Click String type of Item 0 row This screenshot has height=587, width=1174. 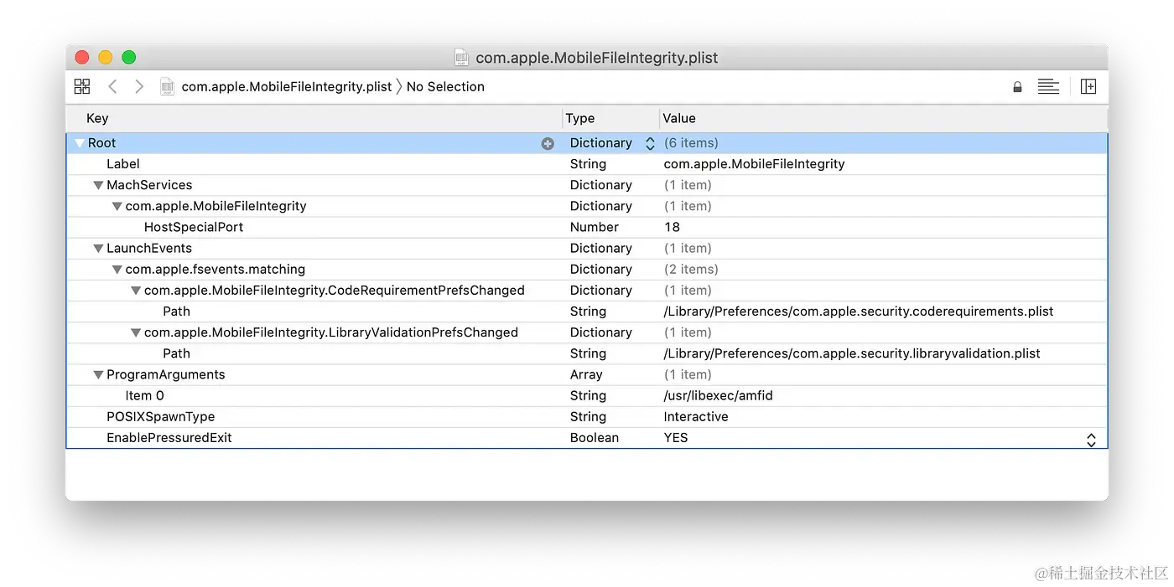tap(588, 396)
